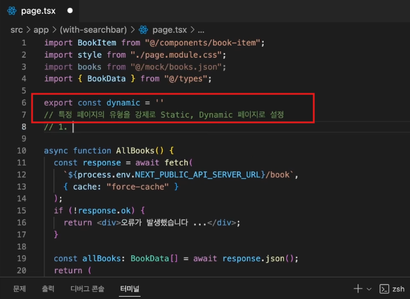Click line number 20 in the gutter
410x299 pixels.
click(22, 270)
